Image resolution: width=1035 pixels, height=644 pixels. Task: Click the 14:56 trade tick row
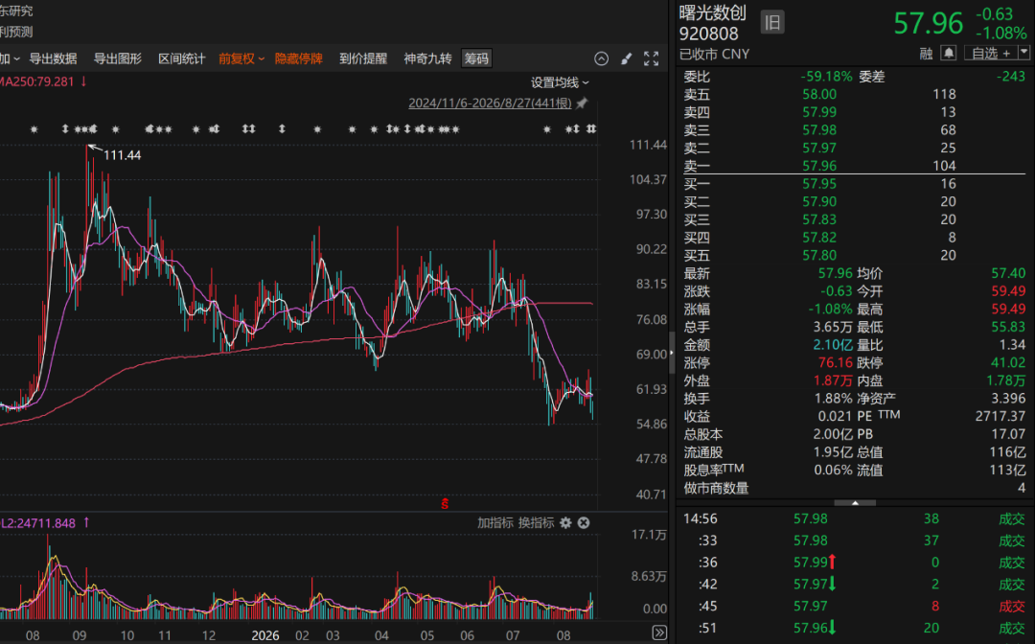click(855, 518)
